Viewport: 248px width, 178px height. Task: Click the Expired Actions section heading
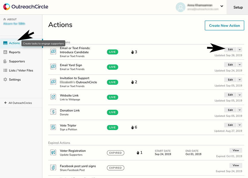coord(59,143)
